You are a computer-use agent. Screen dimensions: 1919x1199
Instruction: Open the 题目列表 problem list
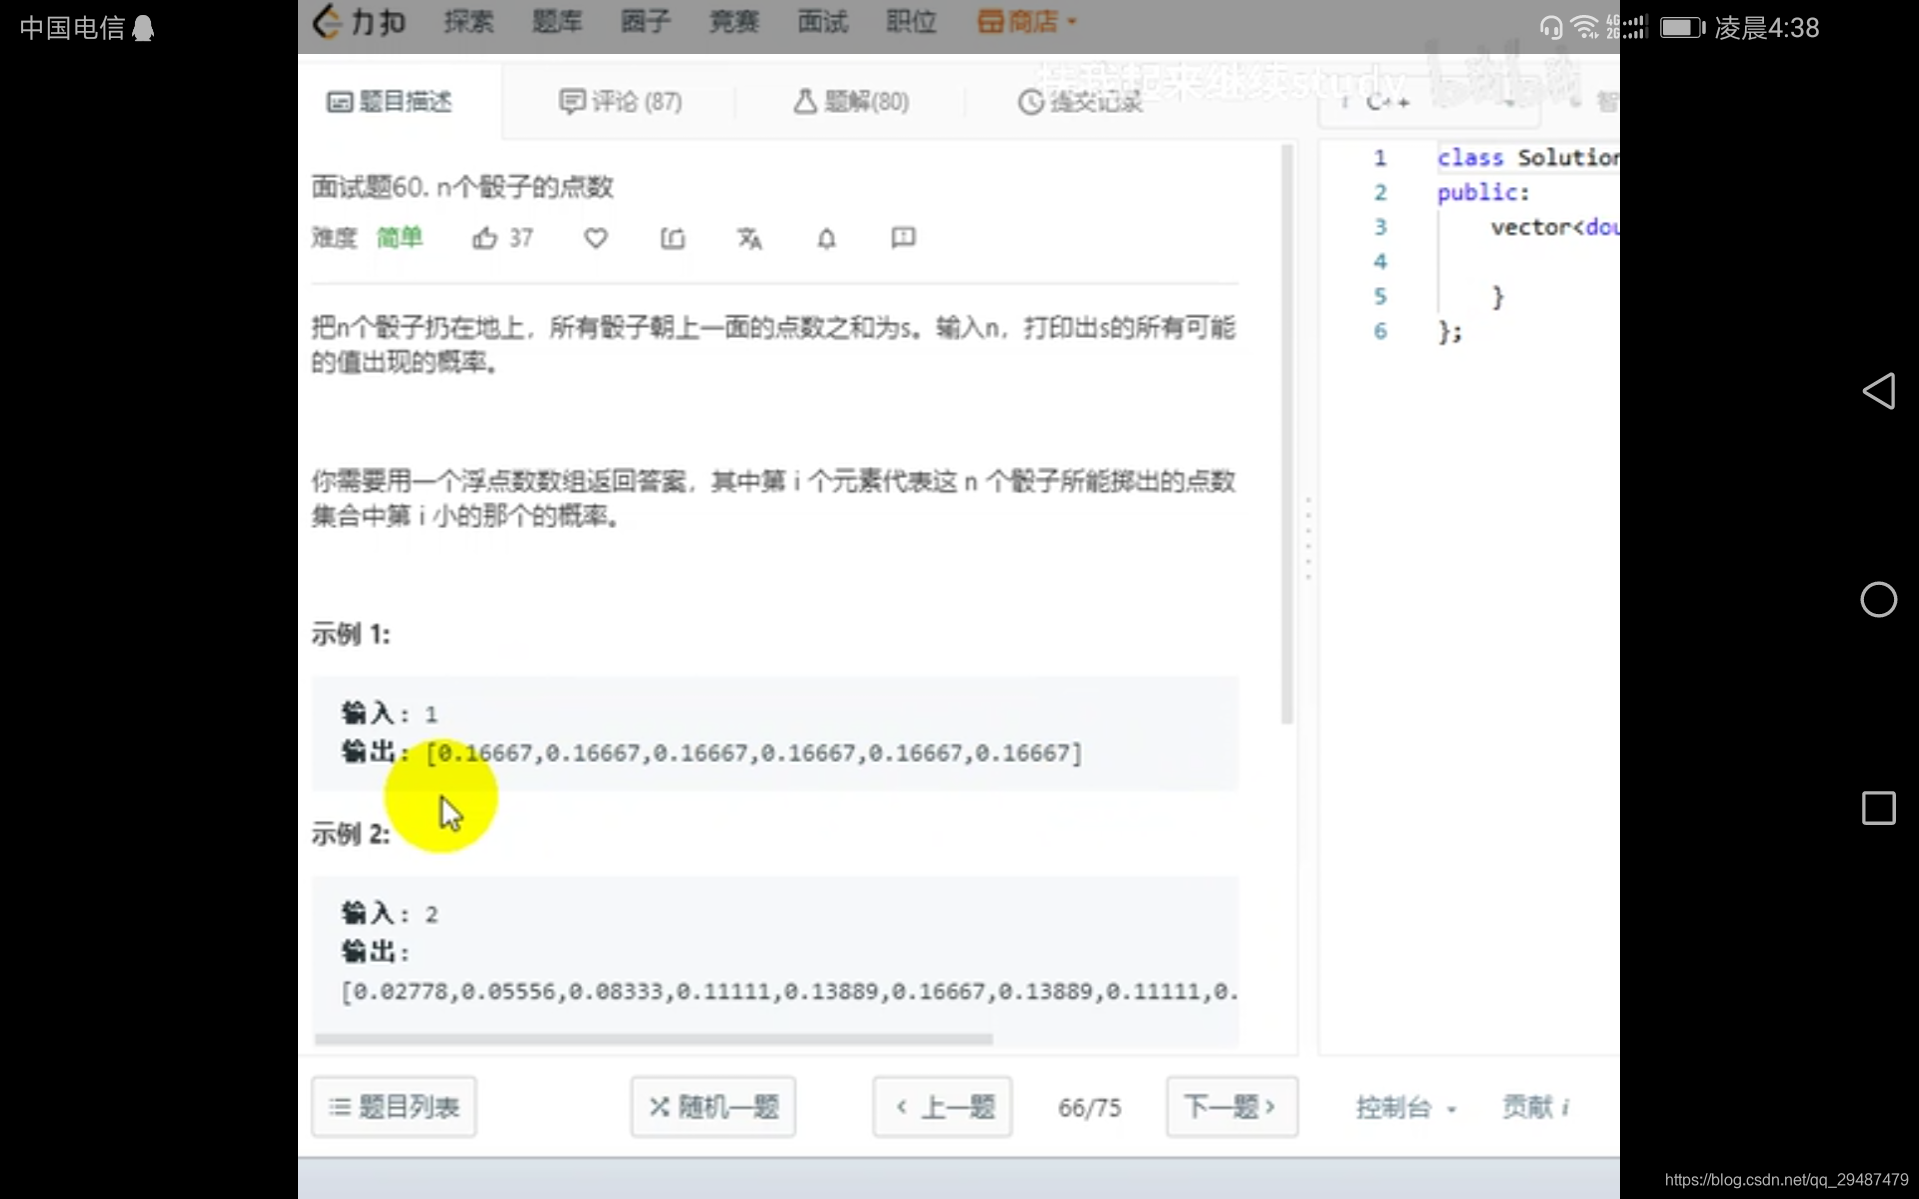point(394,1107)
